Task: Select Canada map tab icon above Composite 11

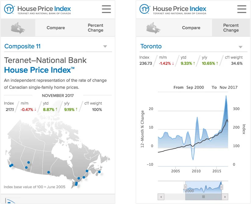Action: tap(18, 28)
